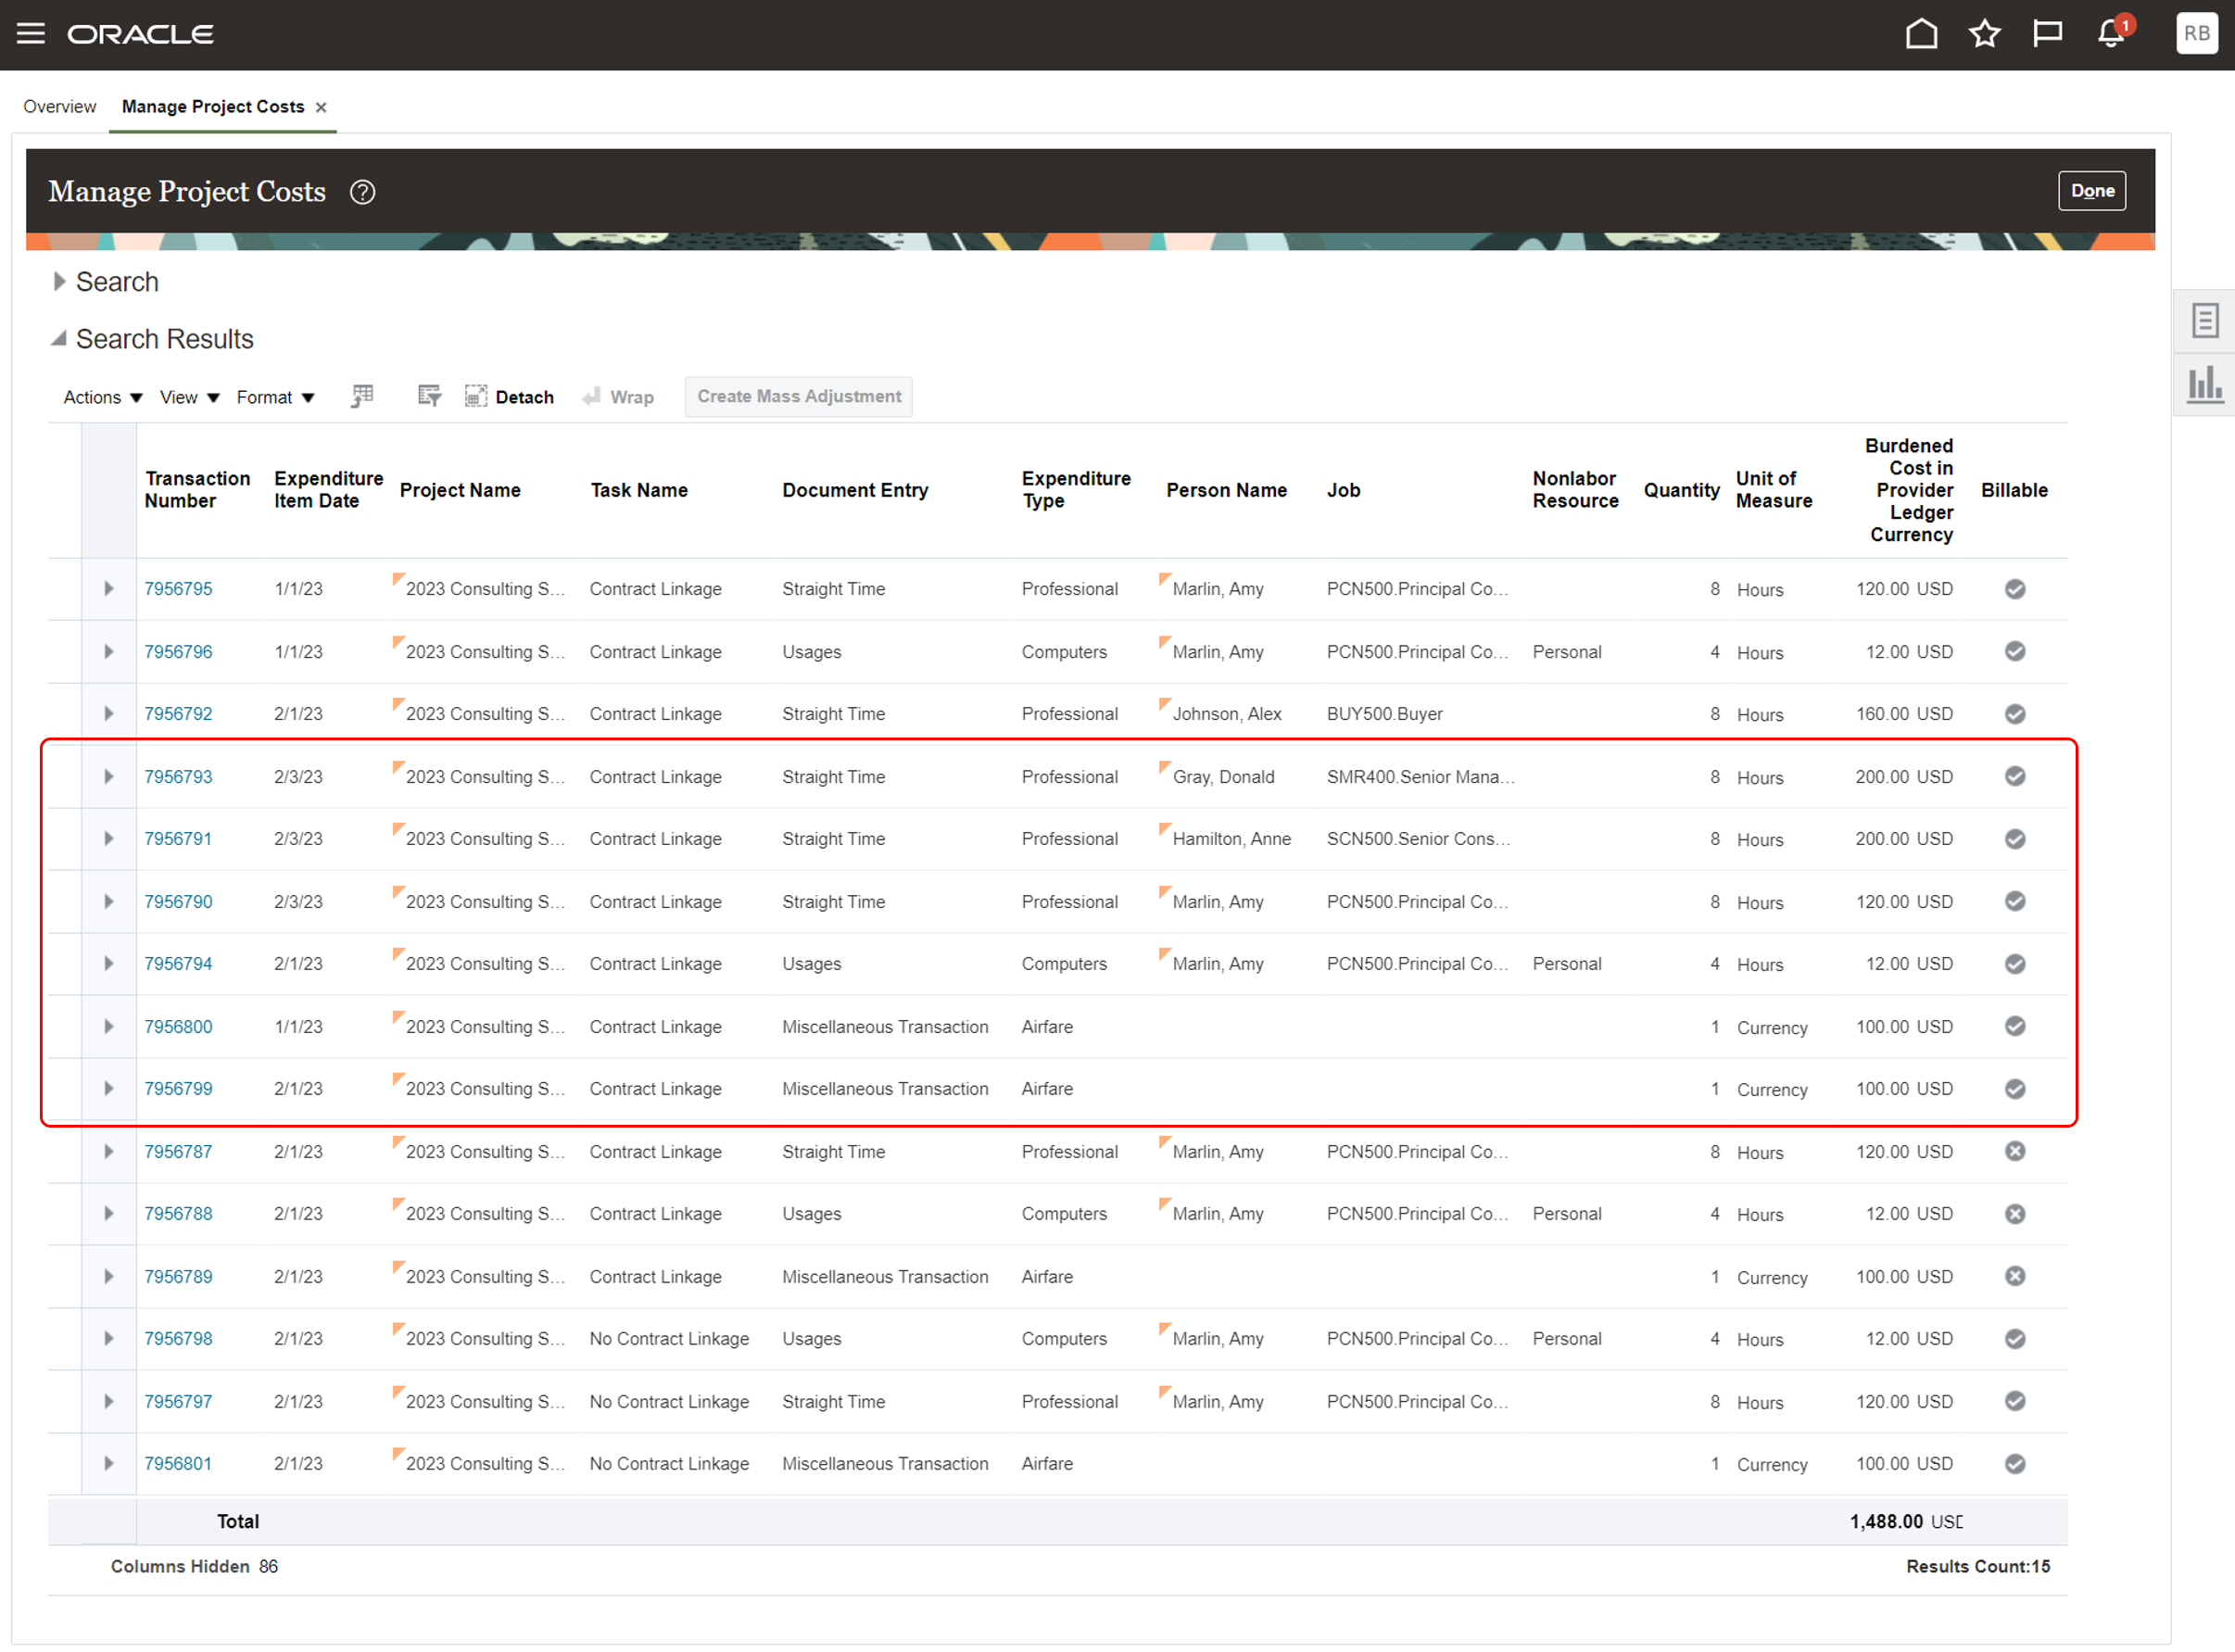Sort by Expenditure Item Date header

[328, 490]
